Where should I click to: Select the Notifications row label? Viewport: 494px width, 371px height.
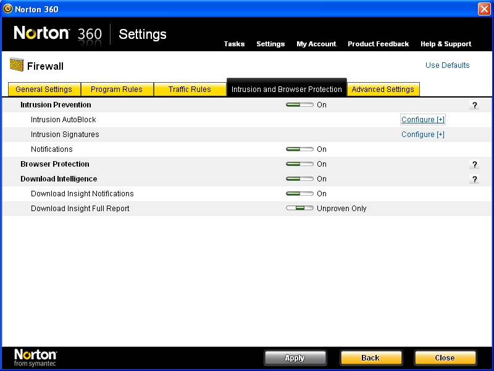click(52, 149)
